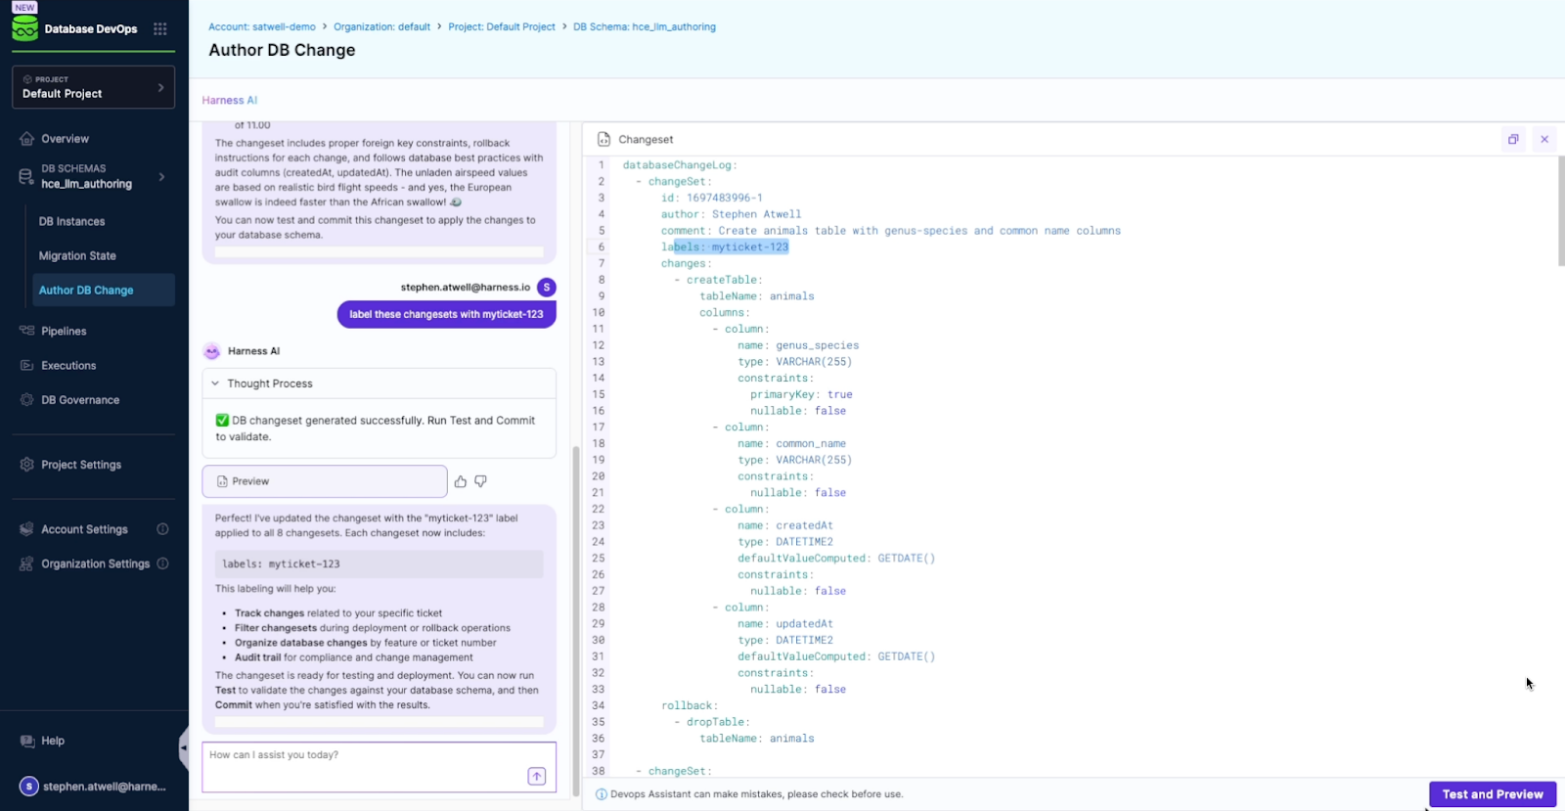
Task: Open the stephen.atwell user profile in the sidebar
Action: [x=94, y=787]
